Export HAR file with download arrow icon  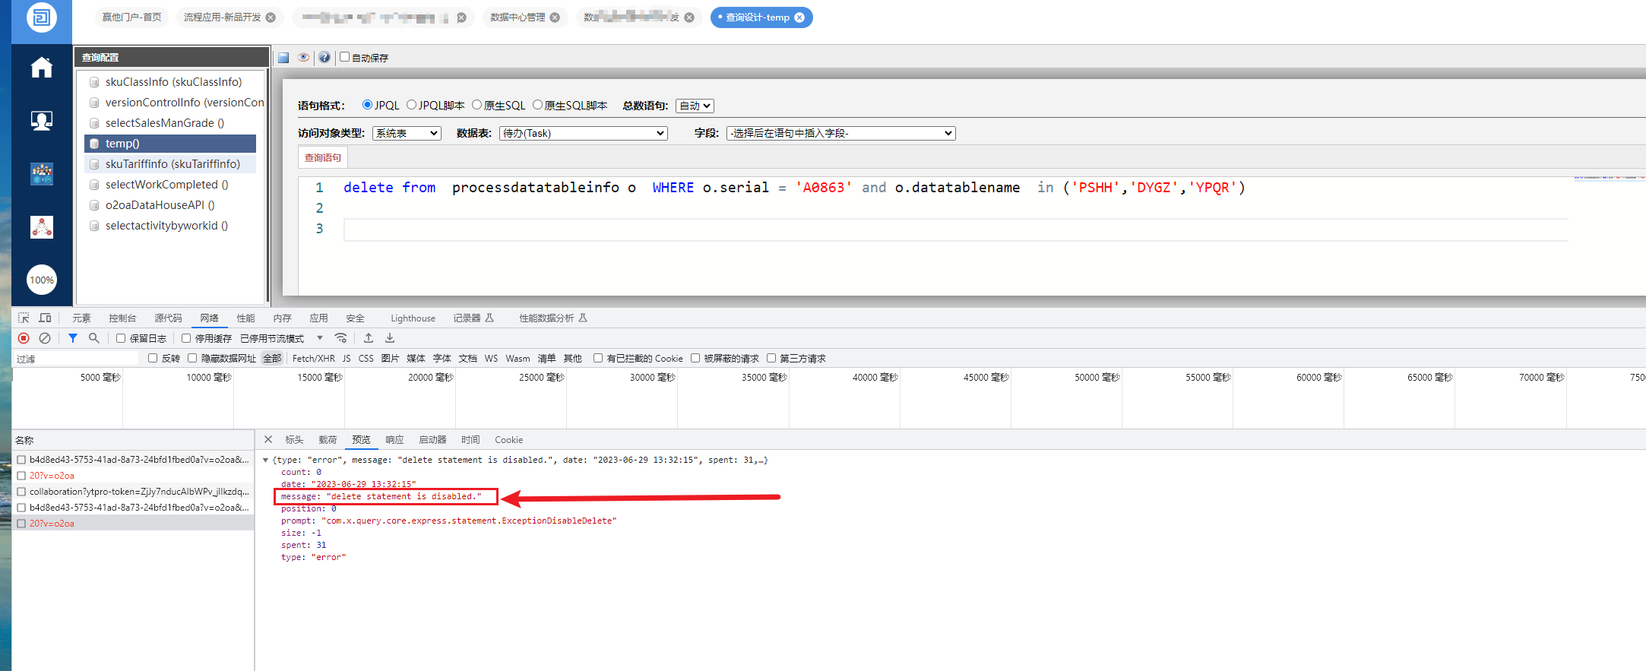[x=390, y=338]
